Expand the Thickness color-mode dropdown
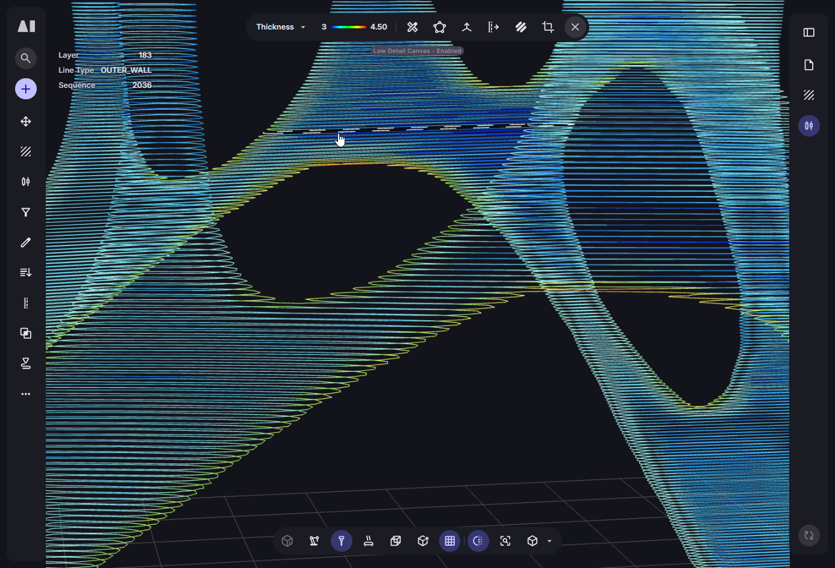 (x=281, y=27)
